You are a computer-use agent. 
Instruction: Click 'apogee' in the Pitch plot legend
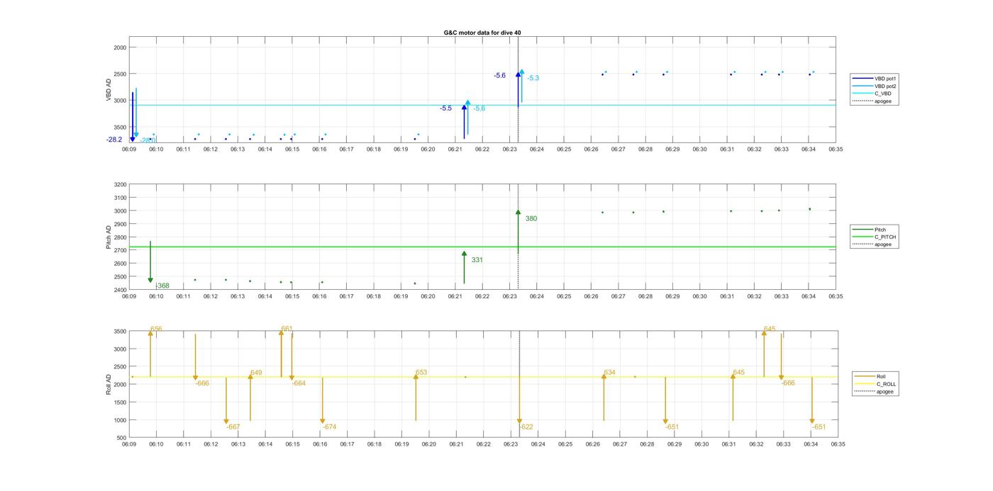[x=883, y=244]
